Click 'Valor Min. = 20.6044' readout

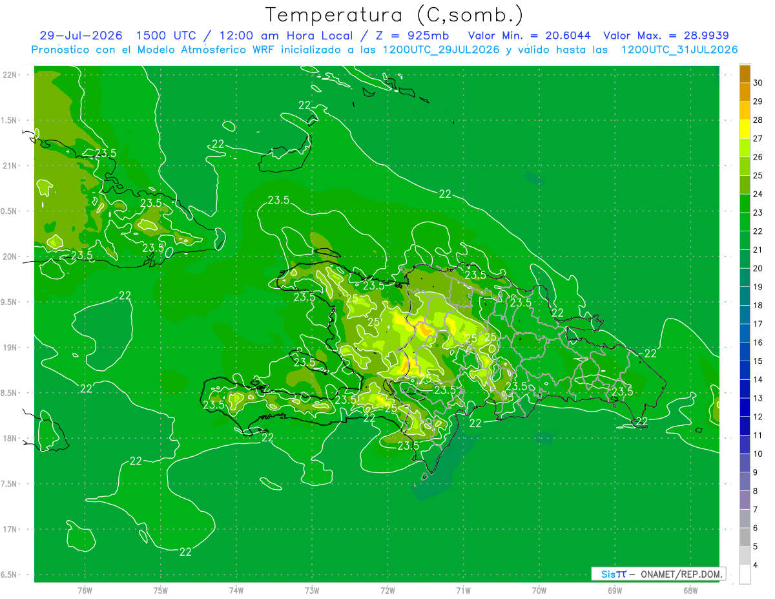[531, 36]
